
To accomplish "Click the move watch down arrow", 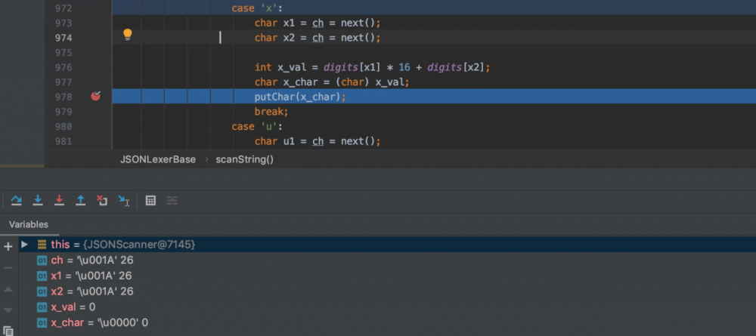I will tap(8, 310).
